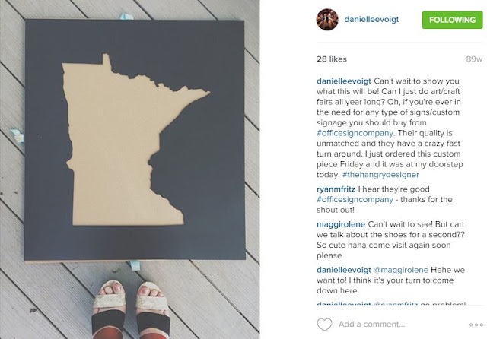The height and width of the screenshot is (339, 487).
Task: Click the 89w post timestamp
Action: [474, 59]
